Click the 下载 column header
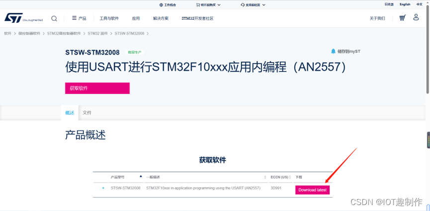The width and height of the screenshot is (430, 211). [299, 177]
